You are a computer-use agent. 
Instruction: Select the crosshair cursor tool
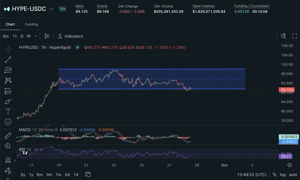click(x=8, y=50)
